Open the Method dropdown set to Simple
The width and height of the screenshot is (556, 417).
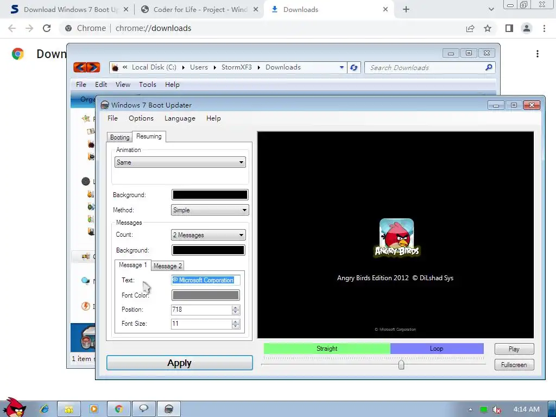210,210
